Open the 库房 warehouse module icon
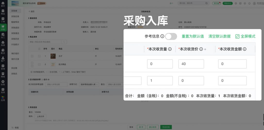Image resolution: width=264 pixels, height=130 pixels. pos(3,44)
